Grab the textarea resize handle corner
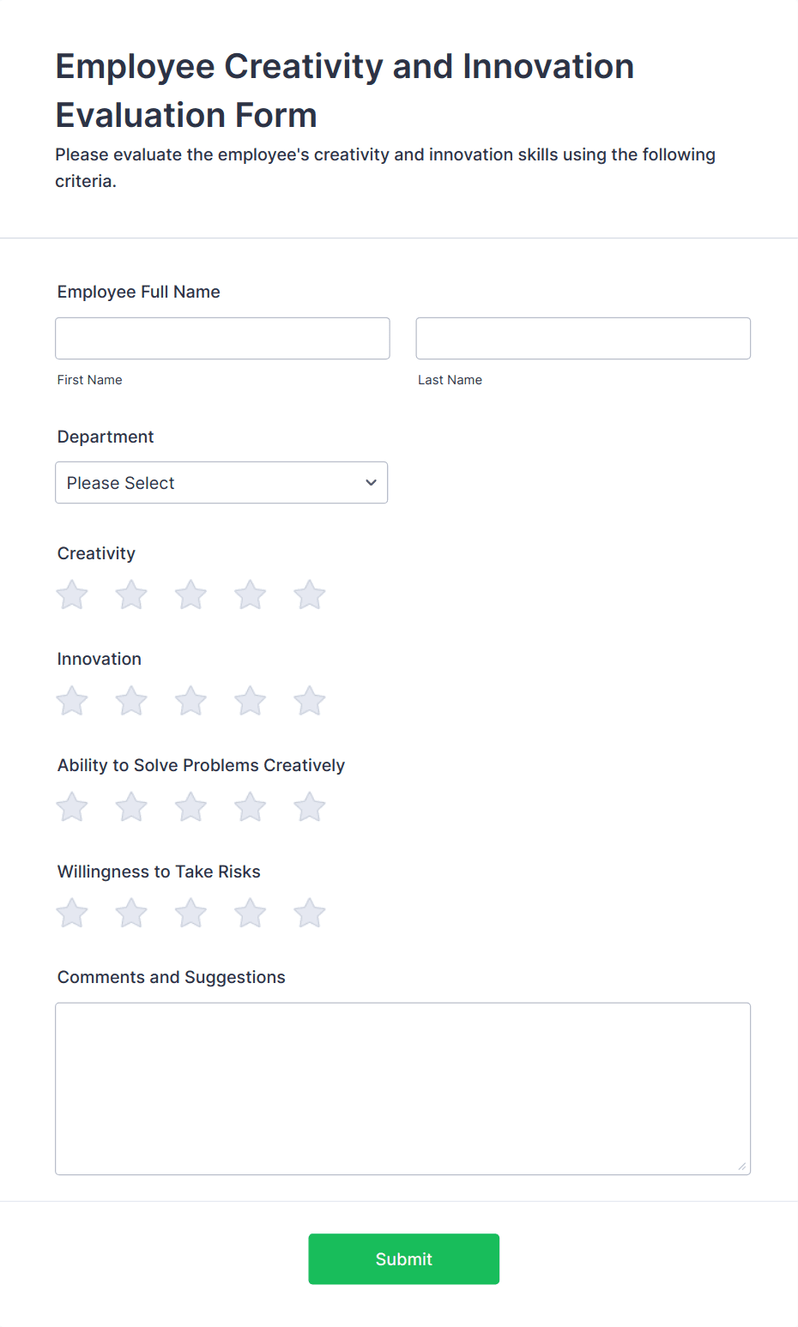 (x=742, y=1167)
